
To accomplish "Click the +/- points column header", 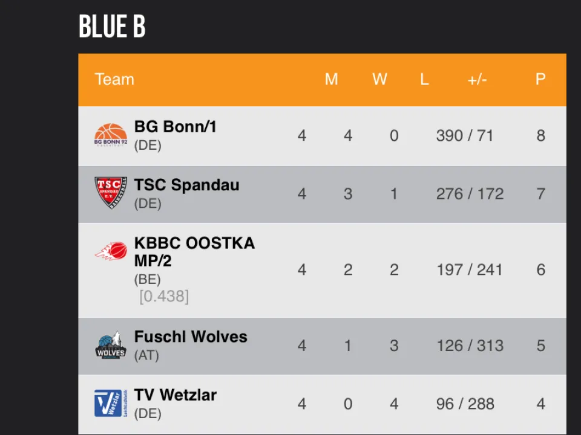I will pyautogui.click(x=477, y=79).
